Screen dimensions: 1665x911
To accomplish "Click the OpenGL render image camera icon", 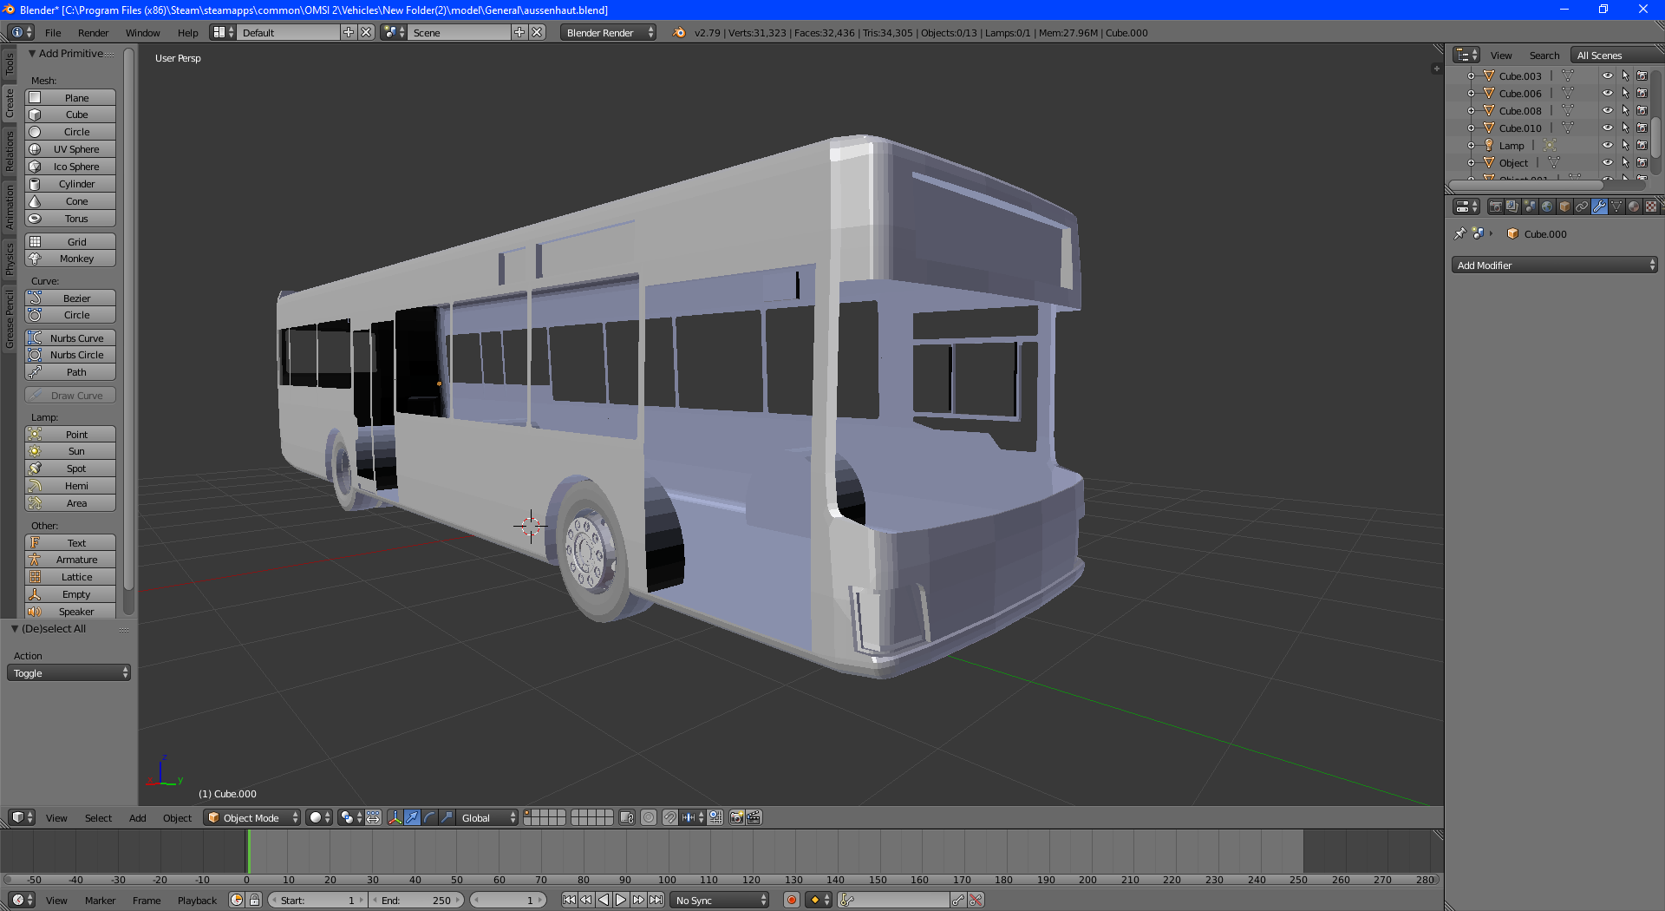I will (736, 817).
